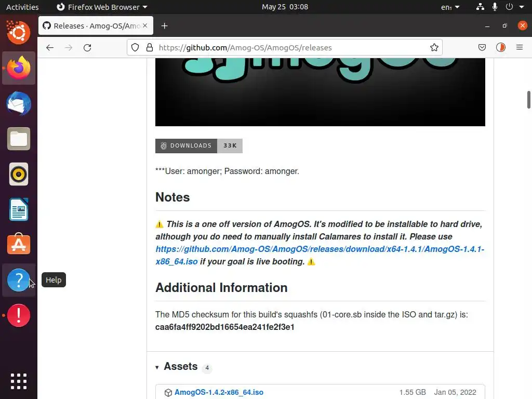Screen dimensions: 532x399
Task: Click the page vertical scrollbar thumb
Action: tap(528, 100)
